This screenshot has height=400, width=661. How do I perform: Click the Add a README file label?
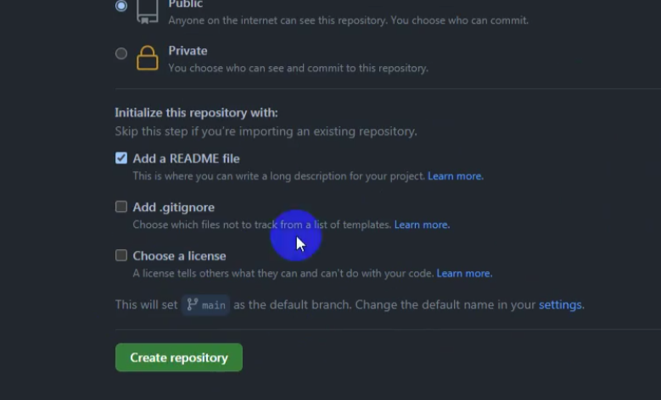(x=187, y=158)
